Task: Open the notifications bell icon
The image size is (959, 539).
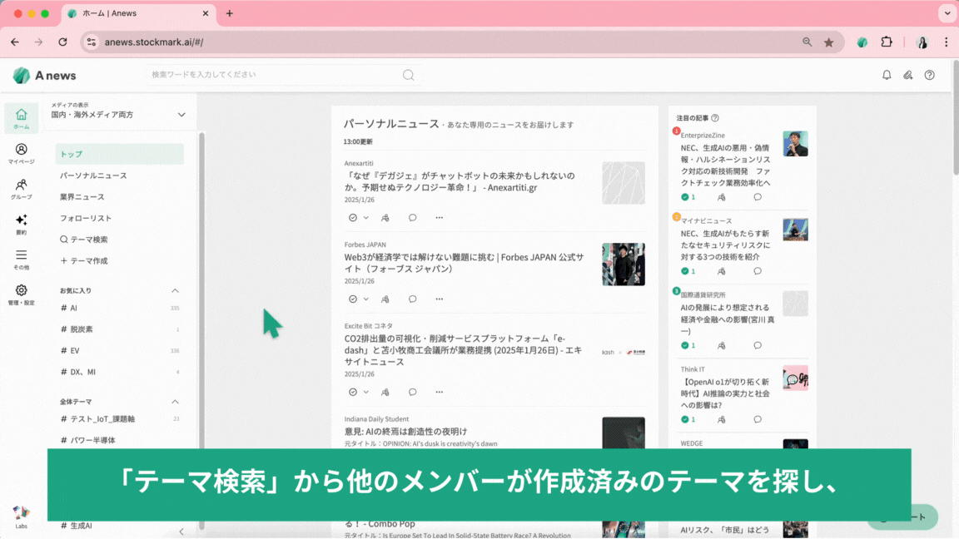Action: pyautogui.click(x=887, y=75)
